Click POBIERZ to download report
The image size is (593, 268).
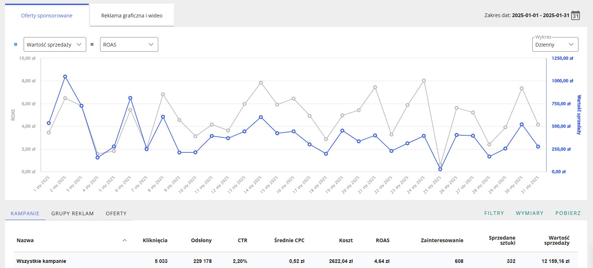pyautogui.click(x=568, y=213)
